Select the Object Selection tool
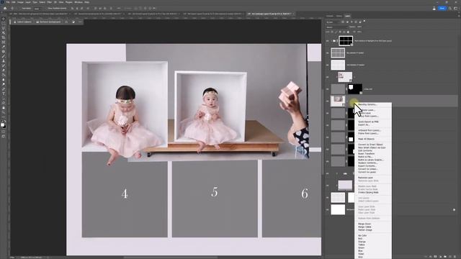 (x=4, y=33)
